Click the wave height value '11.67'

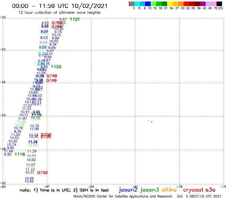coord(23,118)
